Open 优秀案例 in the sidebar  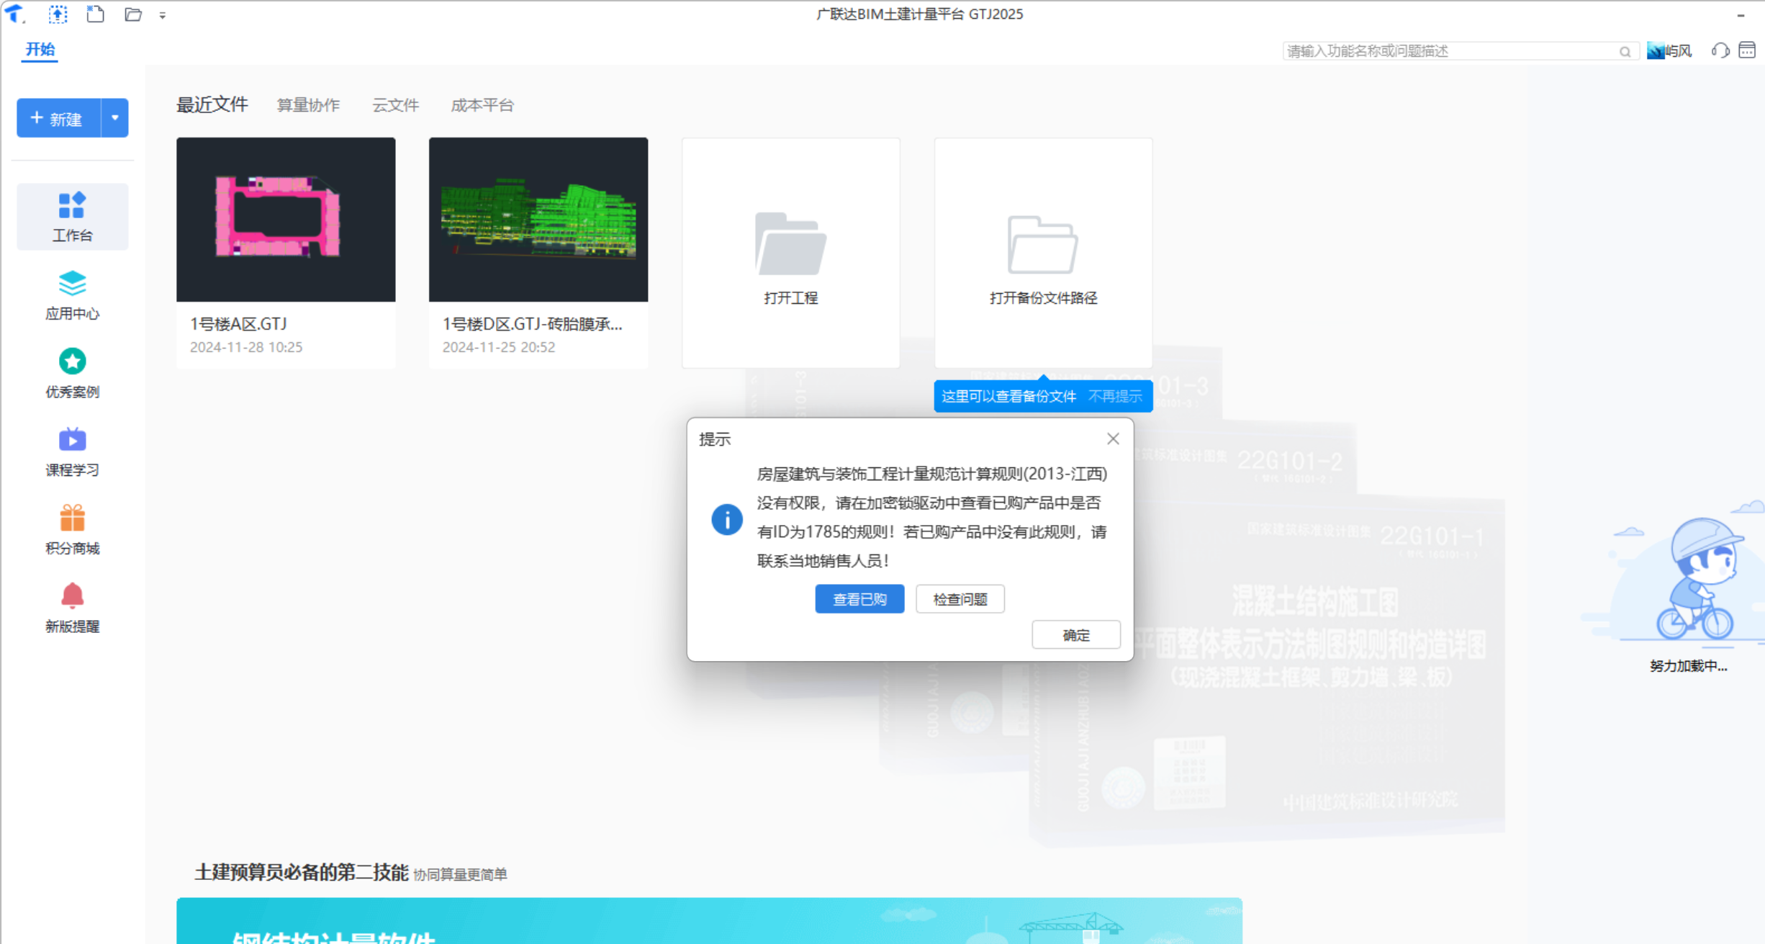tap(73, 374)
